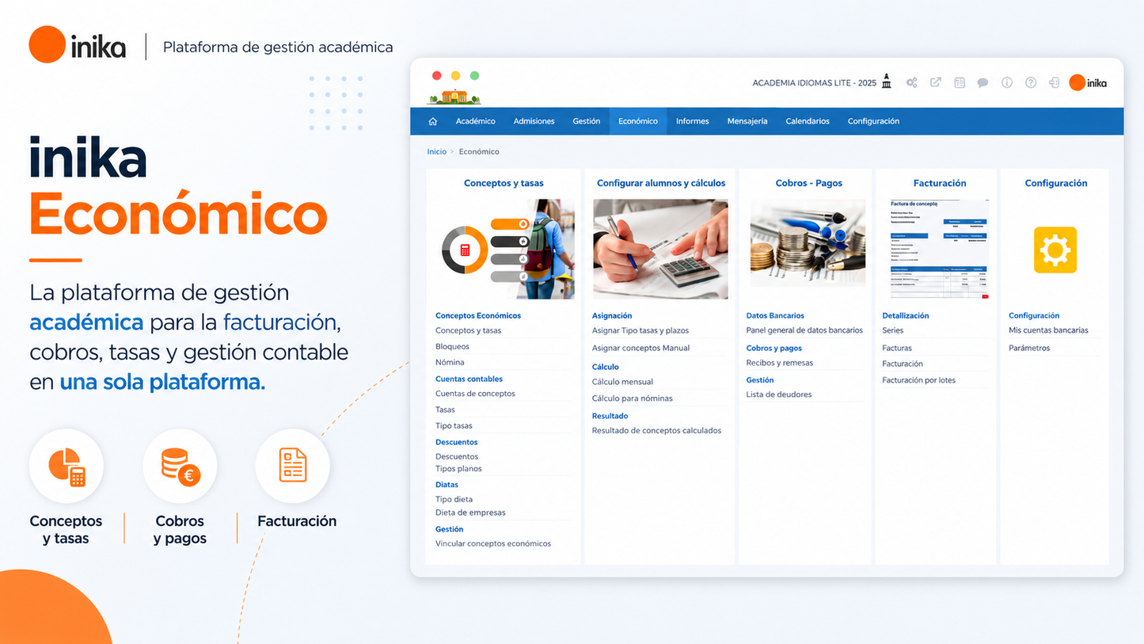Open Dieta de empresas link

click(470, 513)
